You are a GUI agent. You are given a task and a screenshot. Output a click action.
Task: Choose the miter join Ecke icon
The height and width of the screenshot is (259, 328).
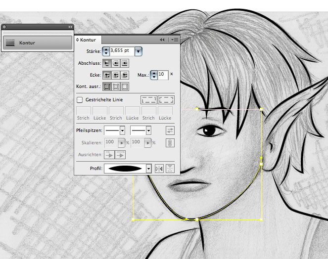tap(106, 75)
